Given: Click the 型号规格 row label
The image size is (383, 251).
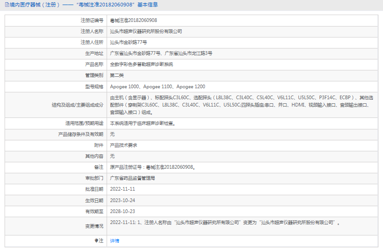Looking at the screenshot, I should click(94, 87).
